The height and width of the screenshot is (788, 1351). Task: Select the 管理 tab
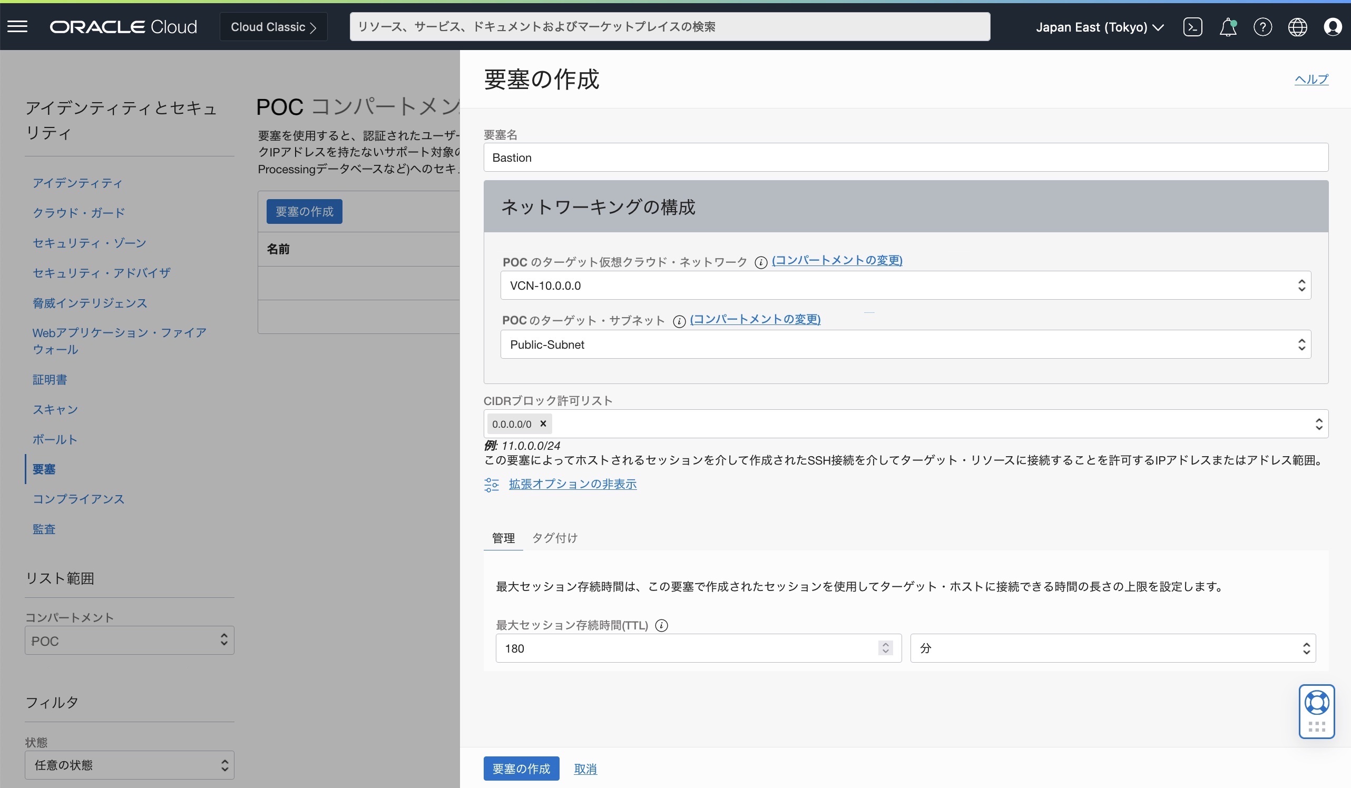pyautogui.click(x=503, y=538)
